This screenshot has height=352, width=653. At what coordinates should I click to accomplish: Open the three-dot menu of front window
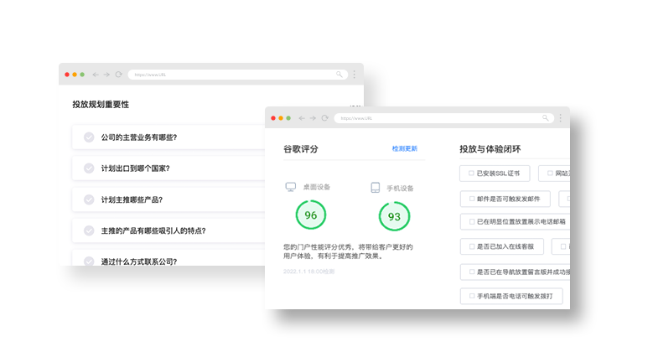pos(561,118)
